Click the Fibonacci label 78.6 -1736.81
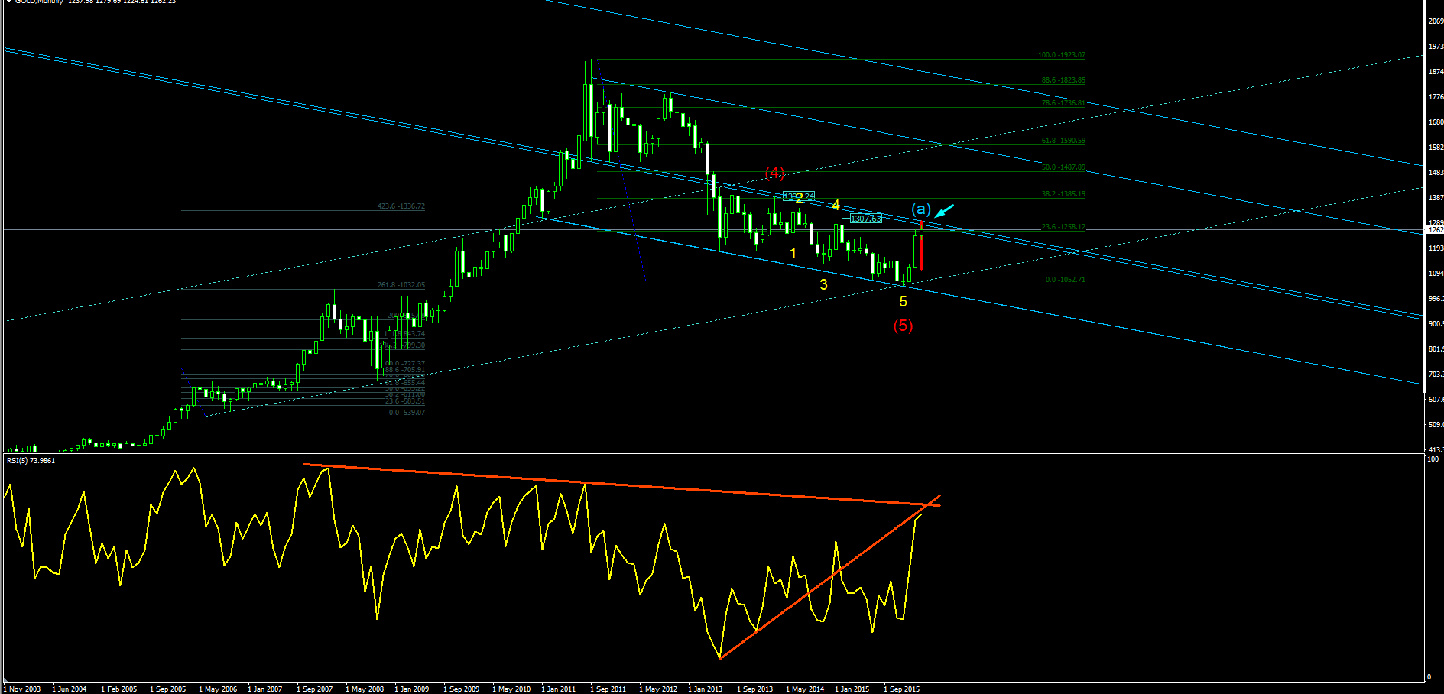The width and height of the screenshot is (1444, 694). (1063, 103)
